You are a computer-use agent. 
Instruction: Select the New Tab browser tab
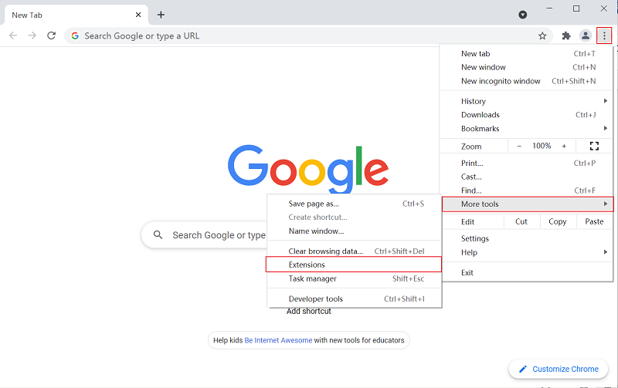coord(76,15)
